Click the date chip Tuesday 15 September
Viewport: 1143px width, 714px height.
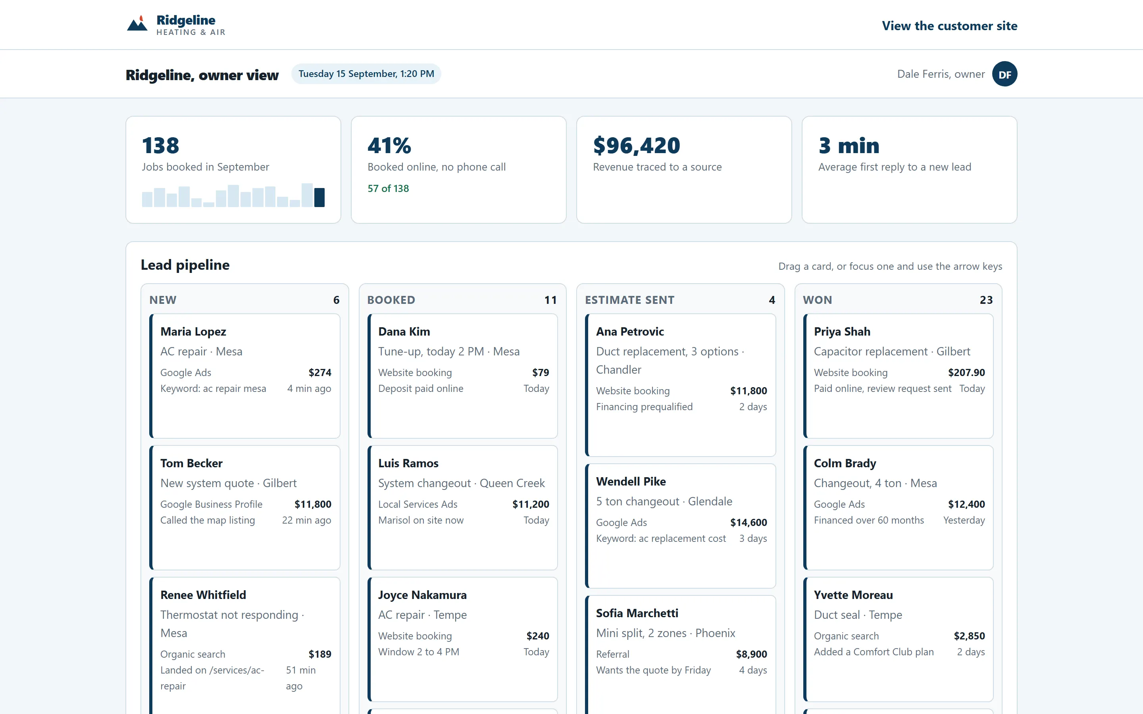[366, 74]
